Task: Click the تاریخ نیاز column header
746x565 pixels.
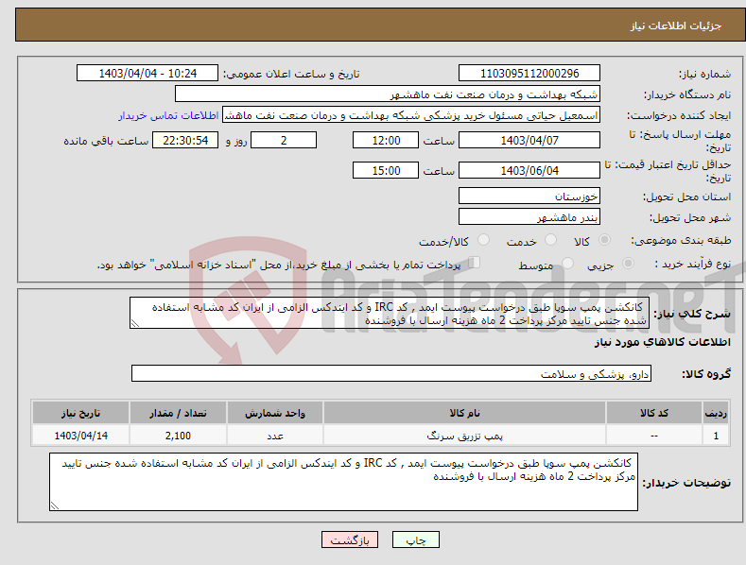Action: 81,413
